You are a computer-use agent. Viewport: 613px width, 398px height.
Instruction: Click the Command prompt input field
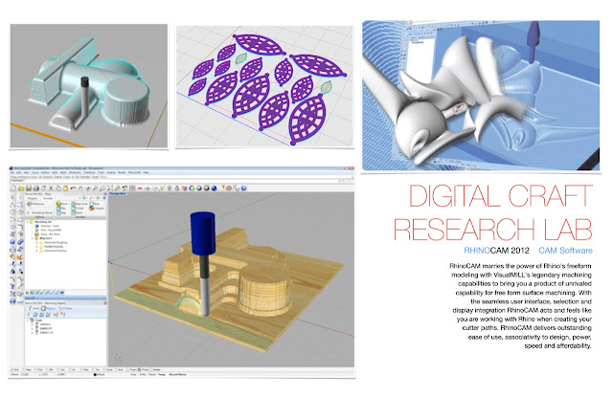tap(181, 181)
